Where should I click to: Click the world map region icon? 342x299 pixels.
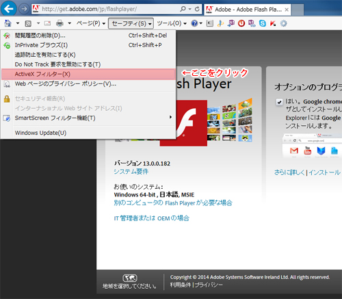point(130,278)
